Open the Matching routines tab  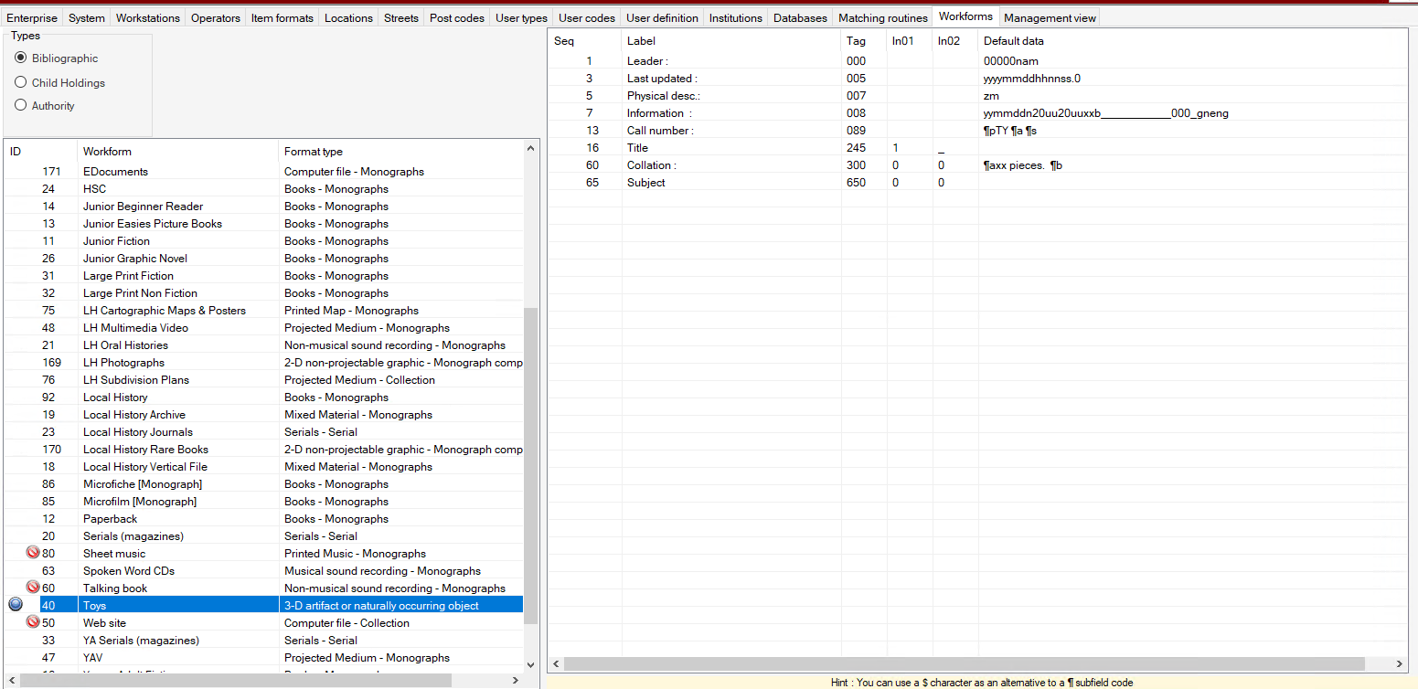[881, 16]
